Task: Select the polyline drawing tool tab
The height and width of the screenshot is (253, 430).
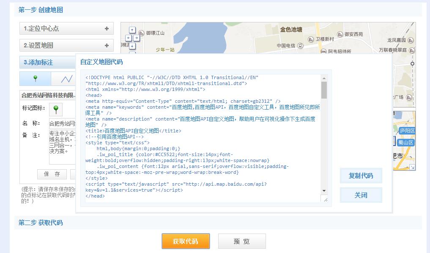Action: pos(66,79)
